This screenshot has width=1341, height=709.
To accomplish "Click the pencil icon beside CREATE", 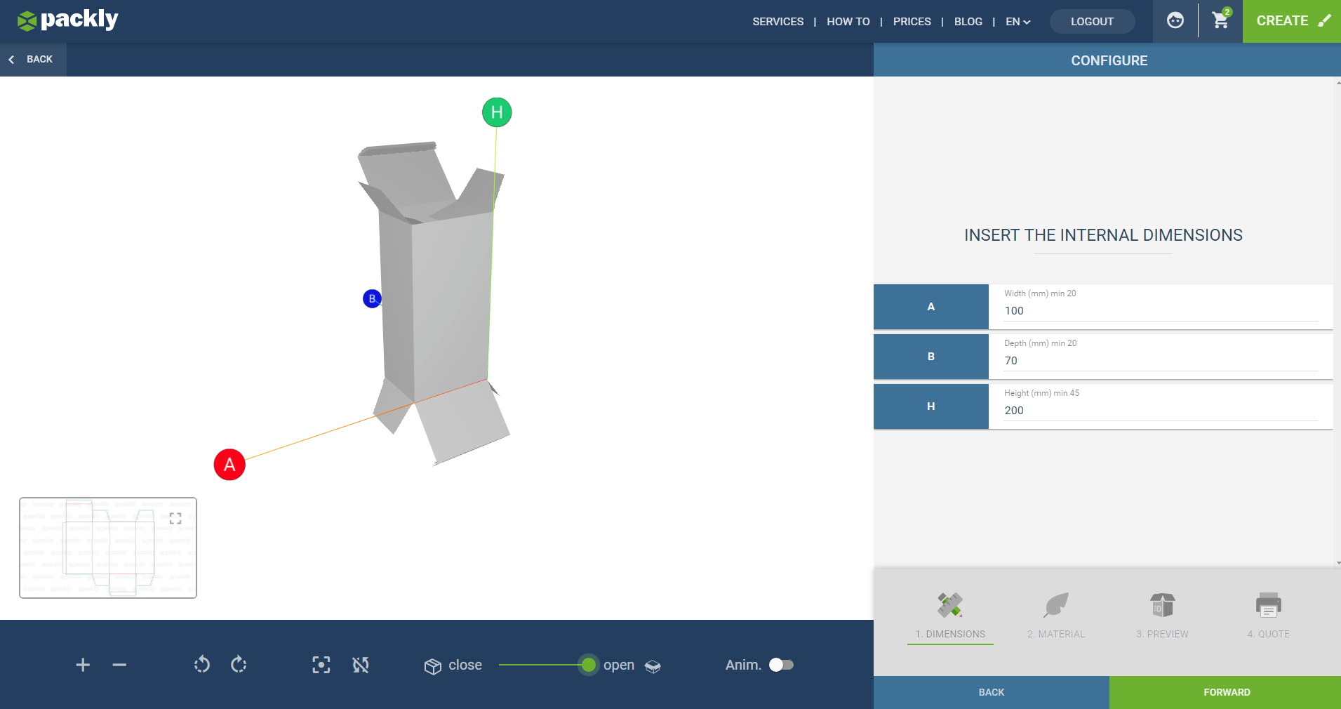I will click(x=1324, y=20).
